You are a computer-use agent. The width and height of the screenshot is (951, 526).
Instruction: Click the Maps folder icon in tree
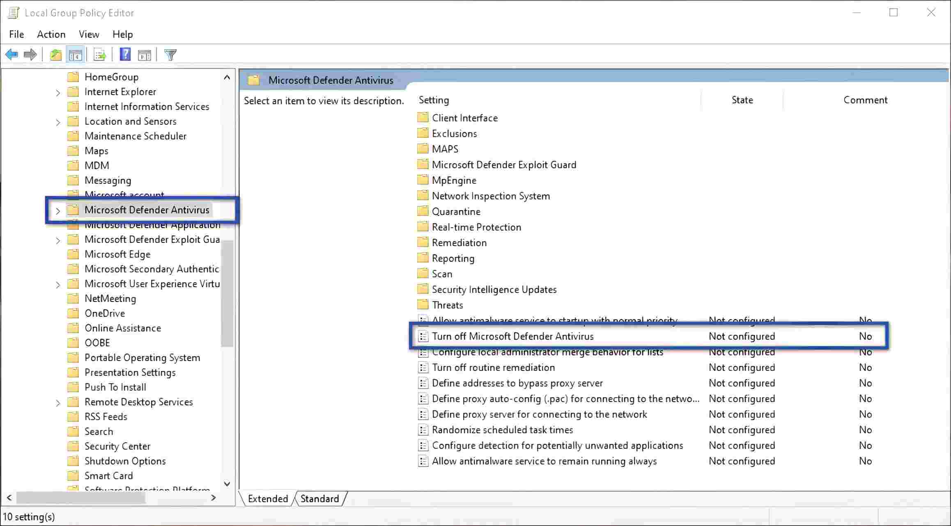point(73,151)
